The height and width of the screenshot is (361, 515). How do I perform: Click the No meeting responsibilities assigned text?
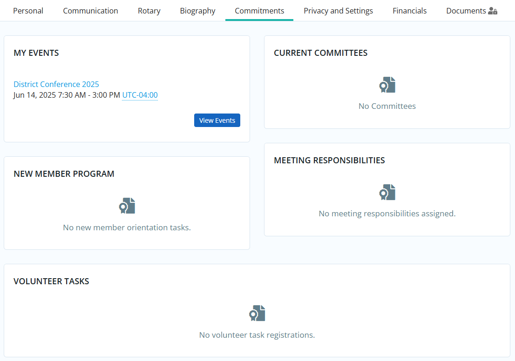[387, 214]
